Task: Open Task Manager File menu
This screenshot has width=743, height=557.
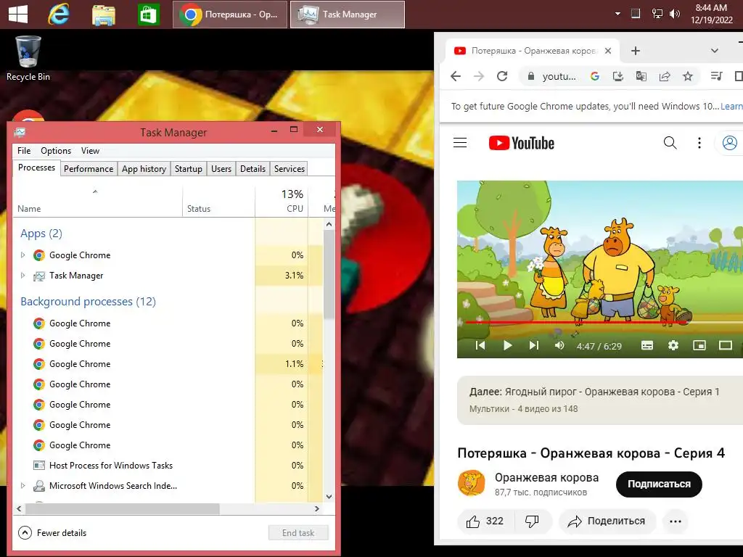Action: click(x=24, y=151)
